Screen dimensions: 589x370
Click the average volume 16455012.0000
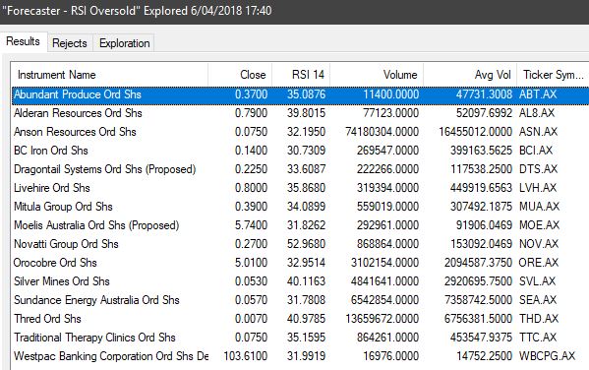pyautogui.click(x=476, y=132)
